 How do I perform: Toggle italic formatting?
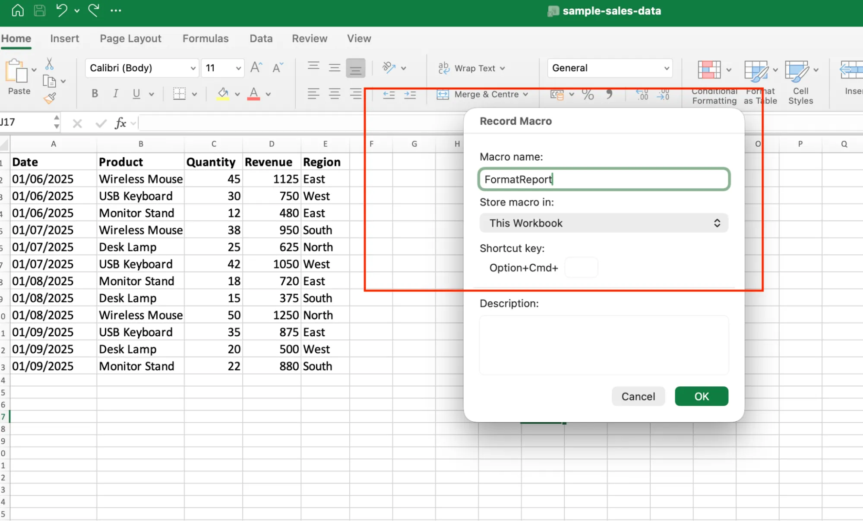[115, 93]
